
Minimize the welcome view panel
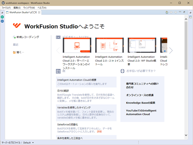click(x=180, y=12)
